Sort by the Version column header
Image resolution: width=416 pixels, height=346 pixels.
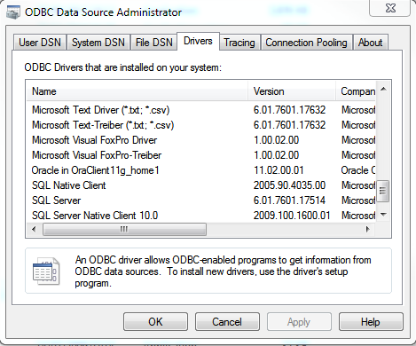click(x=292, y=91)
